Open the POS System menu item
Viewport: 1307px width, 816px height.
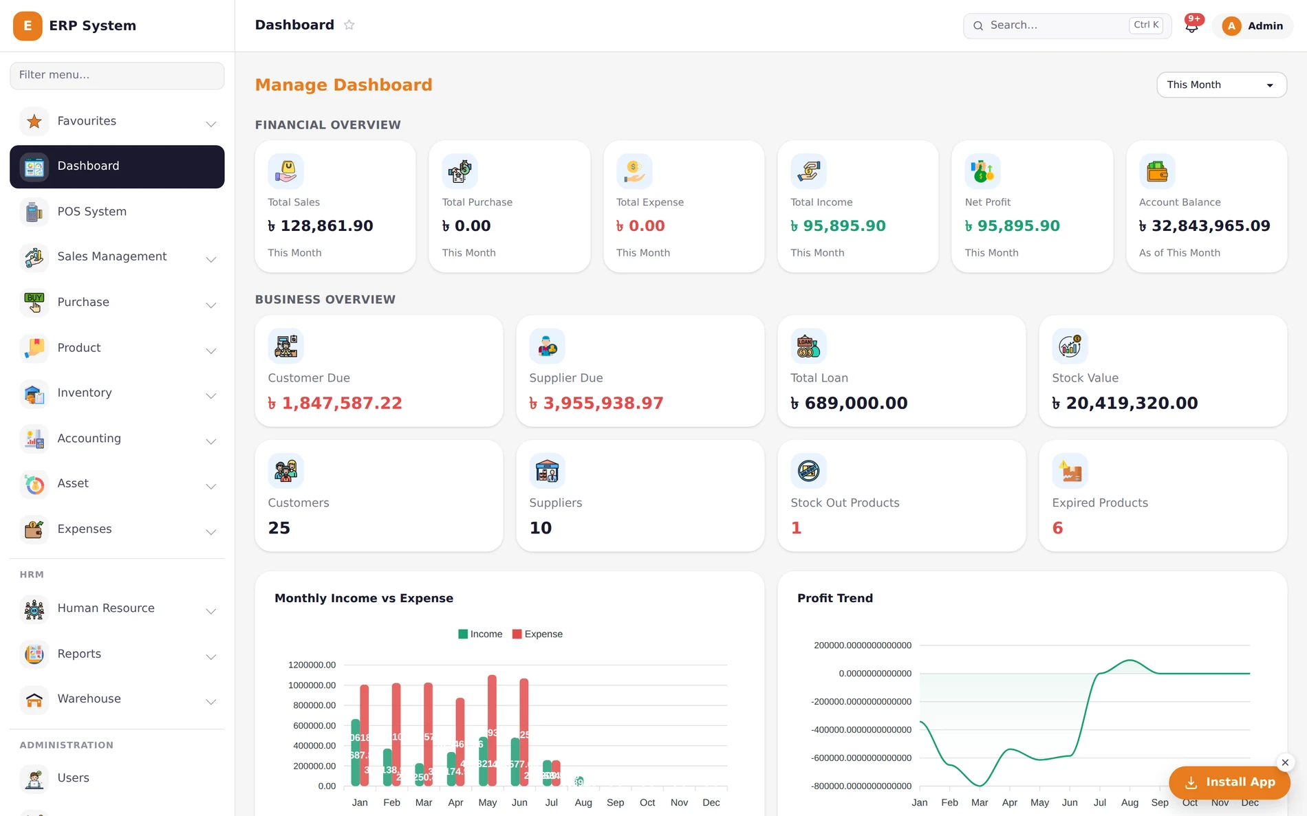pyautogui.click(x=117, y=212)
